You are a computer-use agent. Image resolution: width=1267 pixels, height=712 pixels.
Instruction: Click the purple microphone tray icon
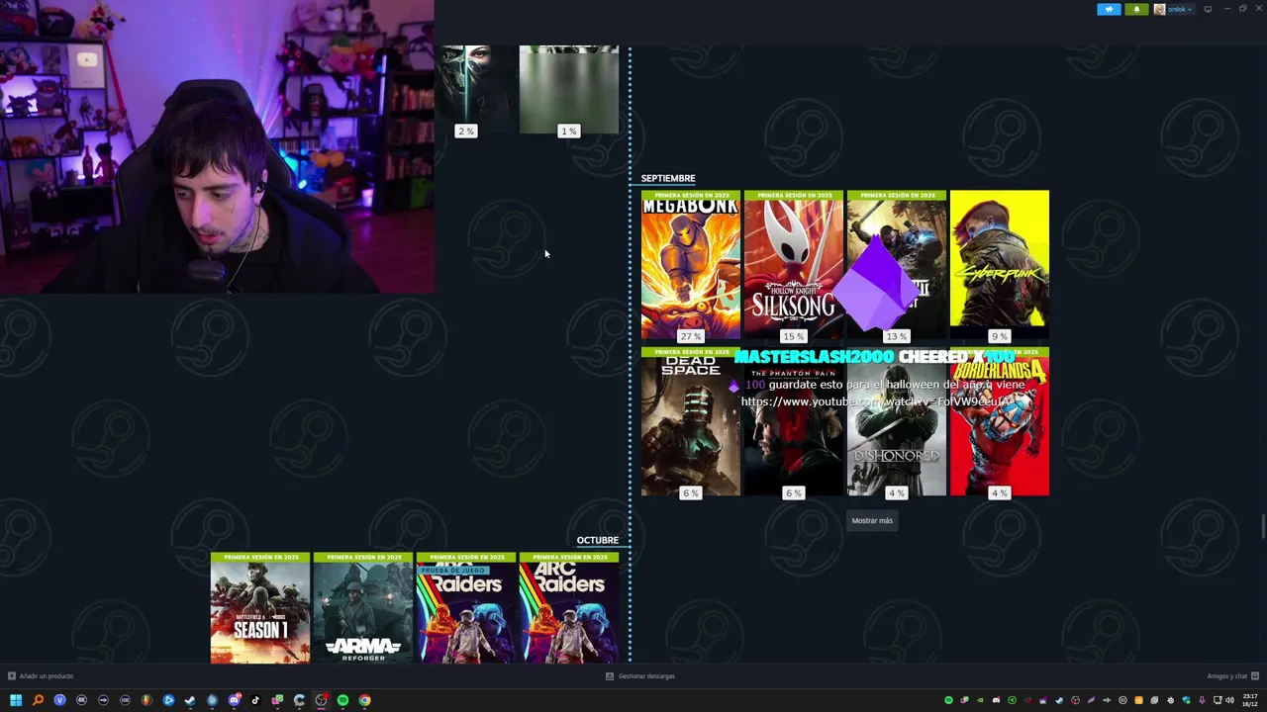click(x=1202, y=700)
